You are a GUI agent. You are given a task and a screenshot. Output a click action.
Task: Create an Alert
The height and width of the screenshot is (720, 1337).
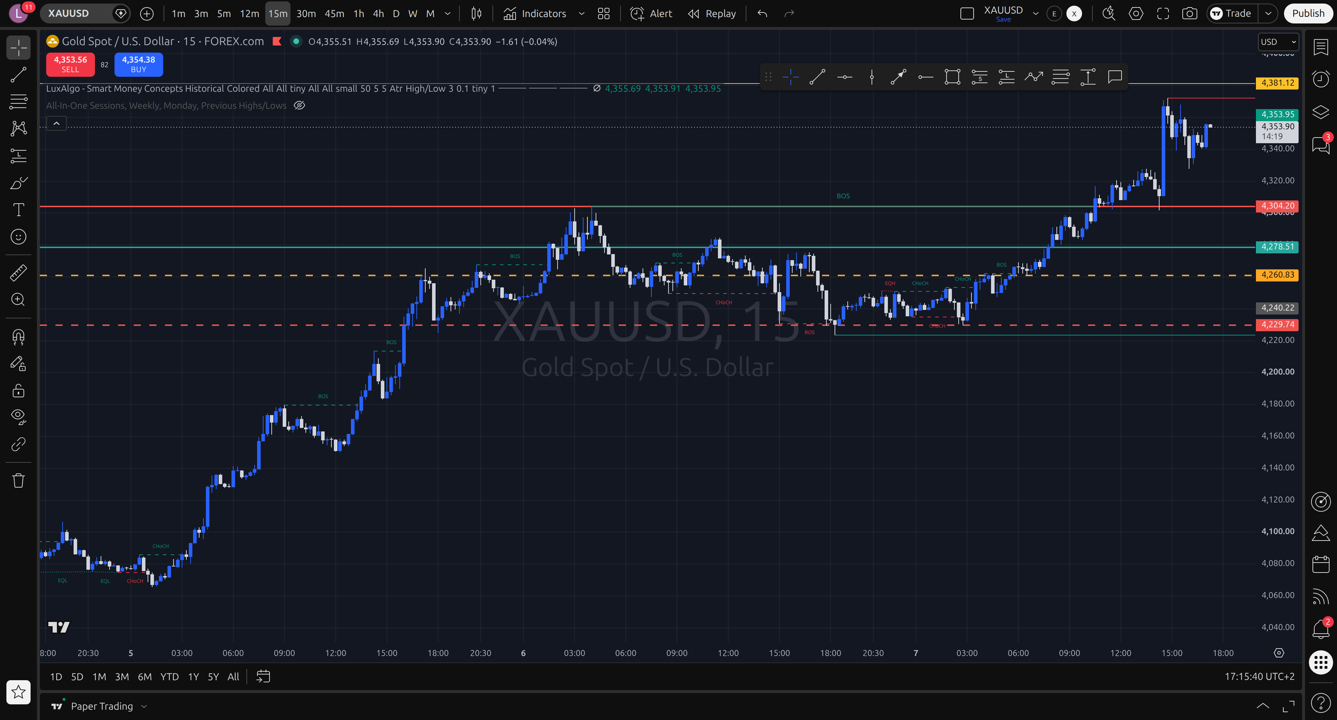coord(651,14)
